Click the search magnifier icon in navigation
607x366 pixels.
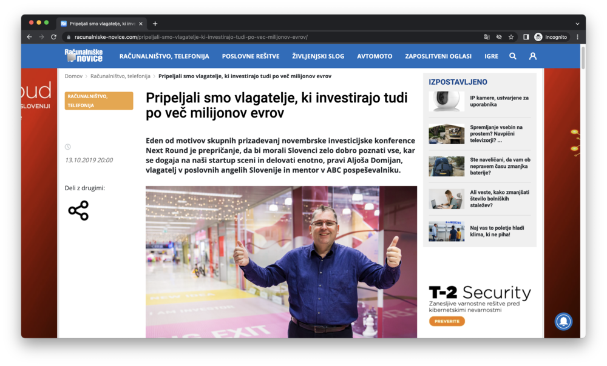513,56
